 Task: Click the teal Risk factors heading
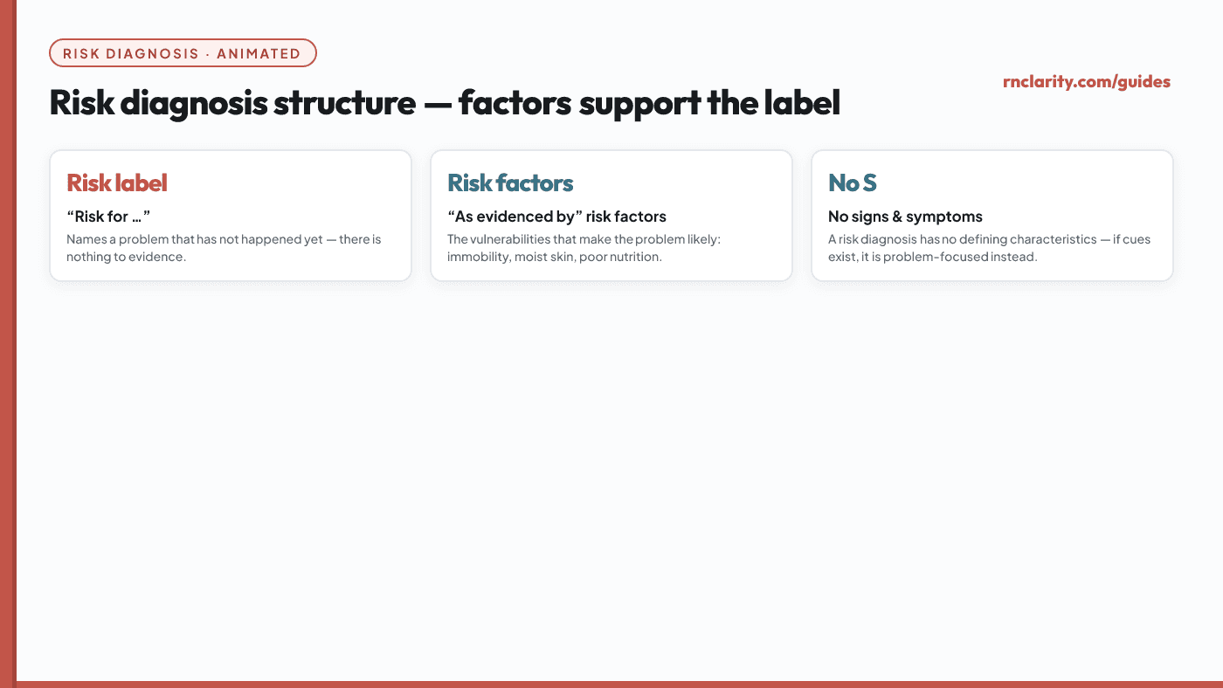point(510,183)
